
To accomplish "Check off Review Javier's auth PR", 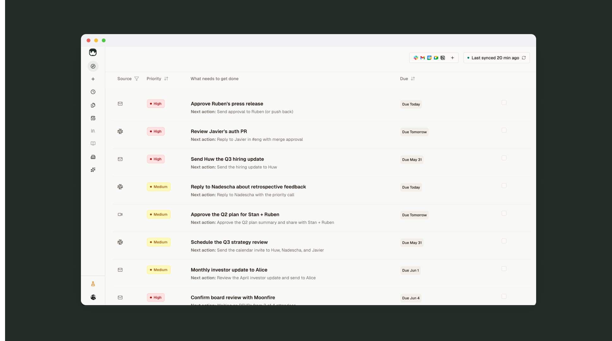I will pyautogui.click(x=504, y=130).
